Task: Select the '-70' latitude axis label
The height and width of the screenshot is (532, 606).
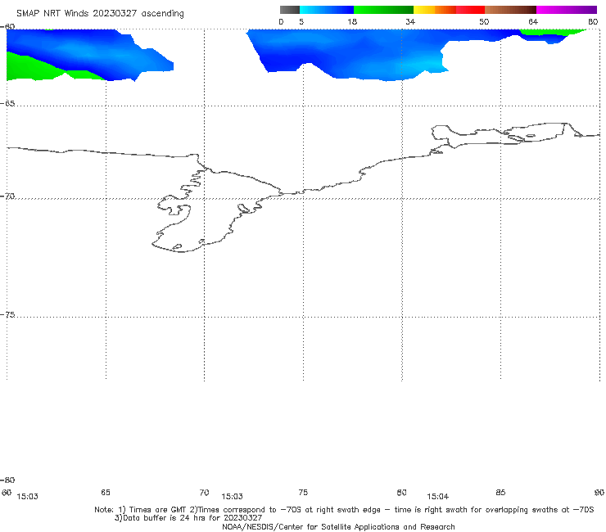Action: click(x=7, y=196)
